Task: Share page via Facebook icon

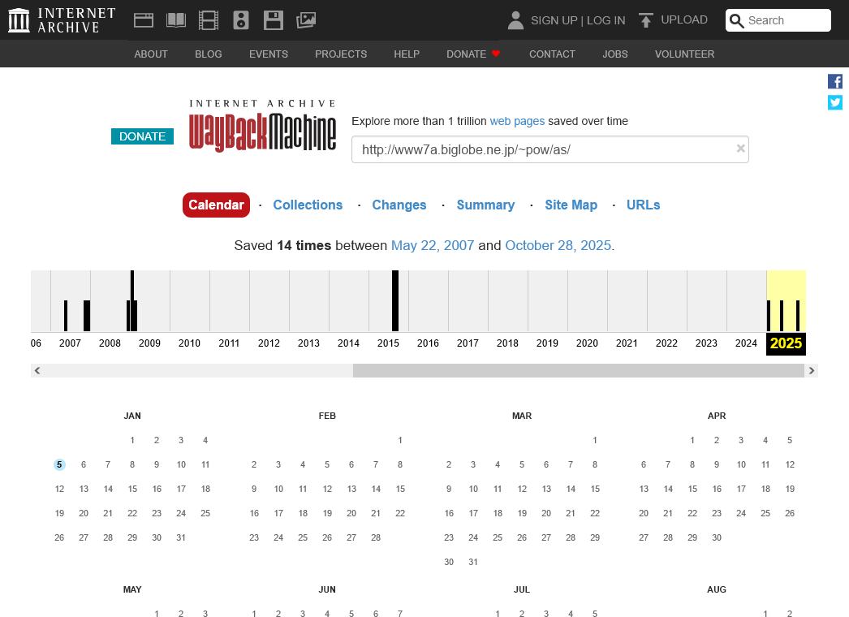Action: 835,81
